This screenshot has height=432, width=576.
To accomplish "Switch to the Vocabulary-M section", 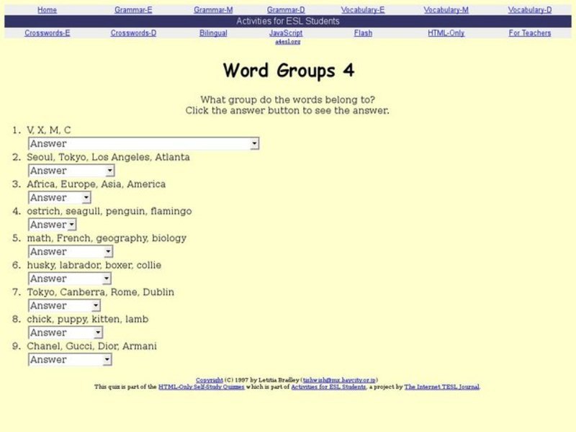I will click(x=447, y=9).
